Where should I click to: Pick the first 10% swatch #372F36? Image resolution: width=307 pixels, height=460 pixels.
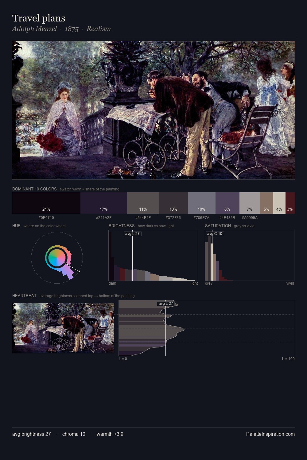pos(173,203)
